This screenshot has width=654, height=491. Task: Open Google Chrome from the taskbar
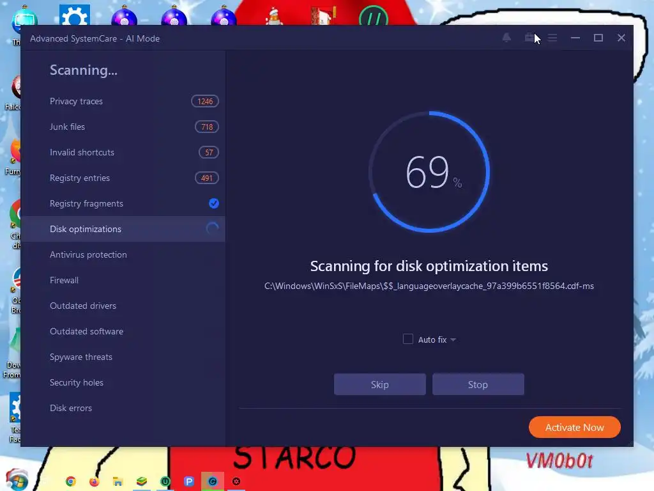coord(70,481)
